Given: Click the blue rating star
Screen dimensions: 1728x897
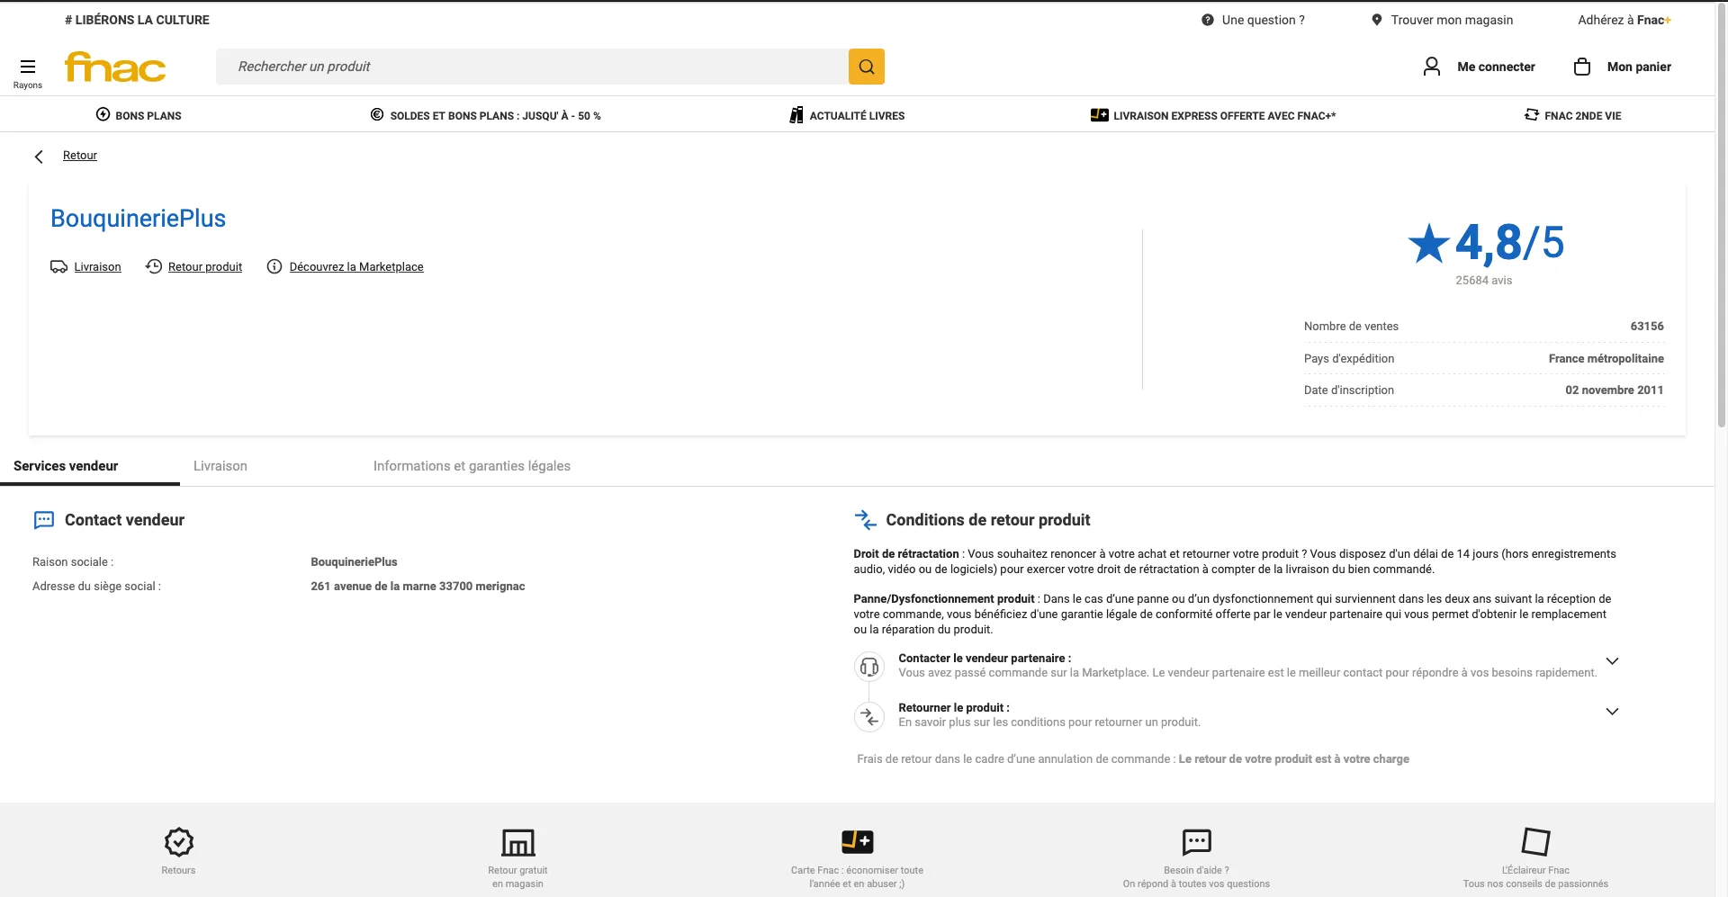Looking at the screenshot, I should pyautogui.click(x=1428, y=243).
